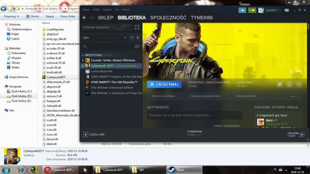Open Organizuj dropdown in Explorer
Image resolution: width=310 pixels, height=174 pixels.
coord(11,16)
